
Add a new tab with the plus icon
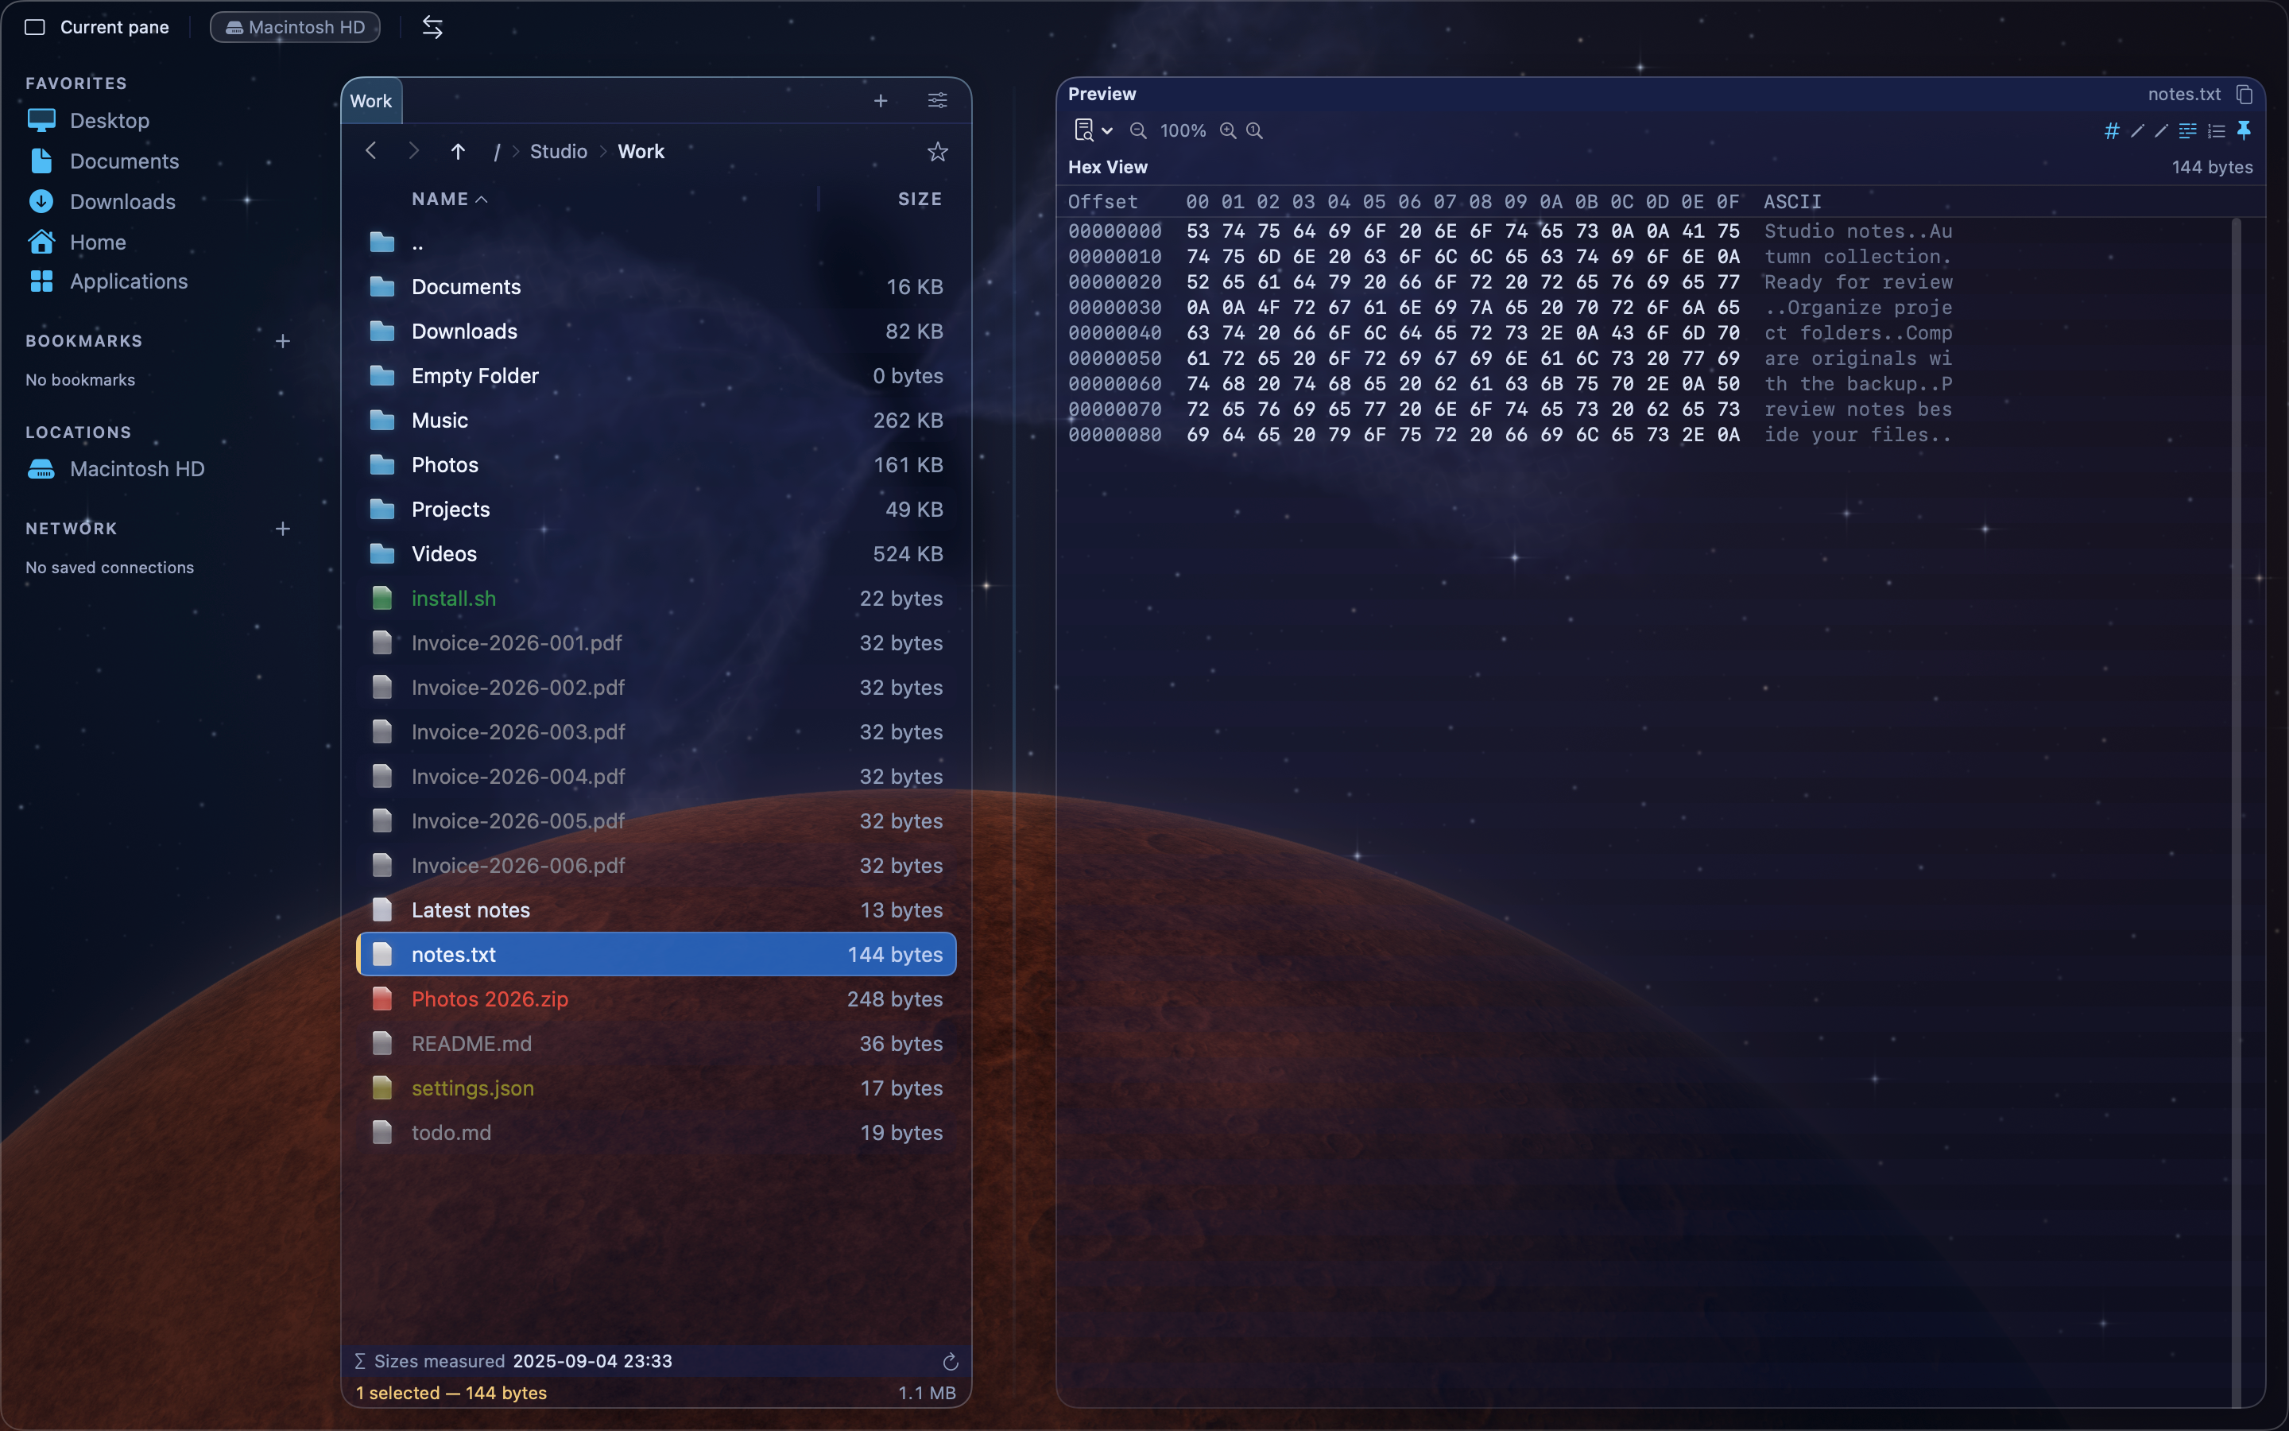pyautogui.click(x=881, y=100)
